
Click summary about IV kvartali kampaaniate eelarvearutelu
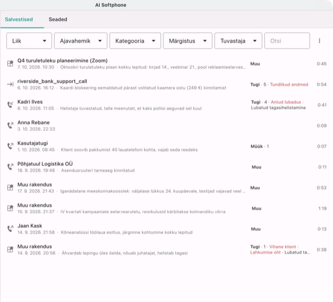tap(143, 212)
